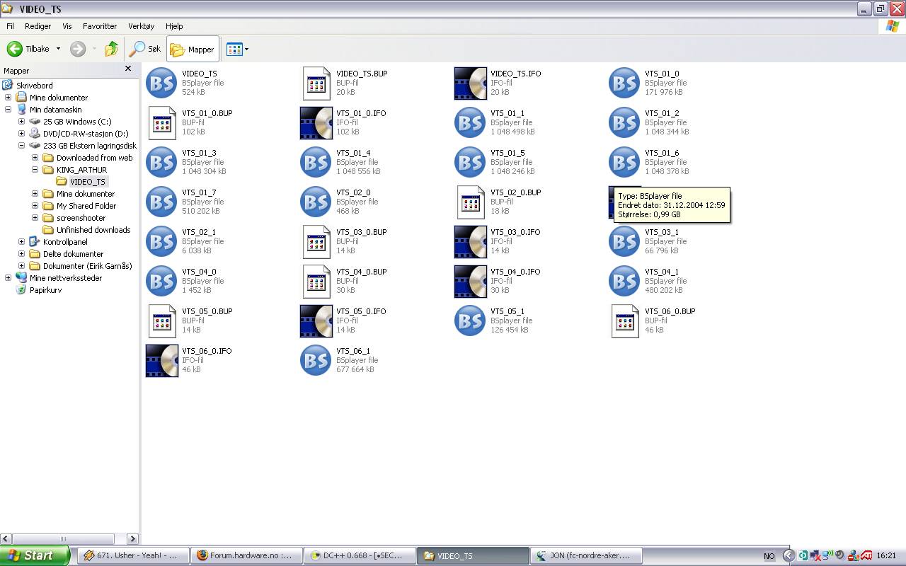Open the Verktøy menu
The image size is (906, 566).
tap(141, 26)
